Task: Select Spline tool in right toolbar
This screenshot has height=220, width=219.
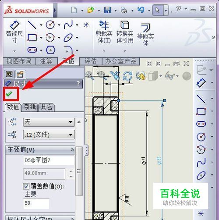Action: coord(201,162)
